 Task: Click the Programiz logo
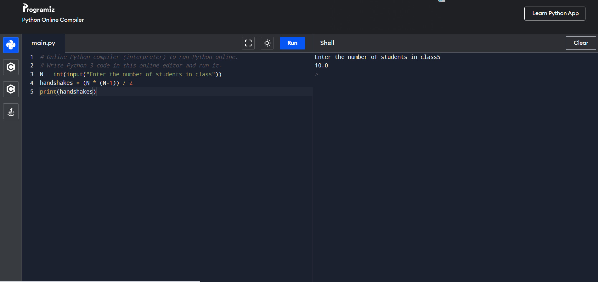pyautogui.click(x=39, y=9)
